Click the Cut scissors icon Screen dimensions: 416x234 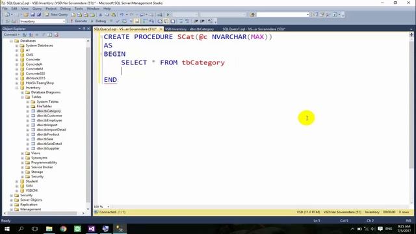pos(101,14)
